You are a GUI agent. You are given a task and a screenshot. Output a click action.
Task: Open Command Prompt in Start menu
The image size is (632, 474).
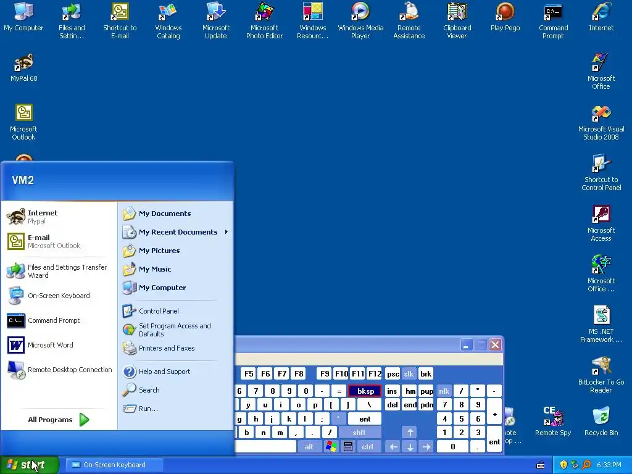coord(59,320)
